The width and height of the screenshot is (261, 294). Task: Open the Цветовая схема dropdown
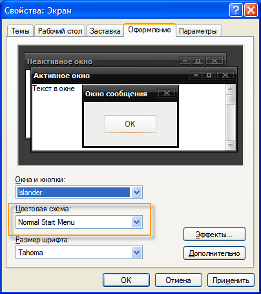tap(136, 222)
